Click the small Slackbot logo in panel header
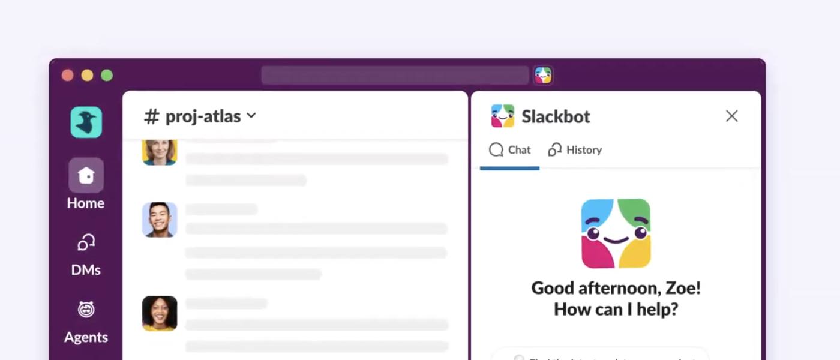 pyautogui.click(x=502, y=116)
